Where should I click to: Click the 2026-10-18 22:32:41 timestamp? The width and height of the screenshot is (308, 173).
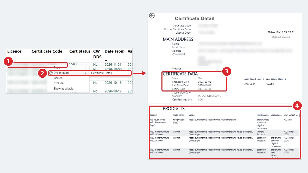(x=281, y=33)
